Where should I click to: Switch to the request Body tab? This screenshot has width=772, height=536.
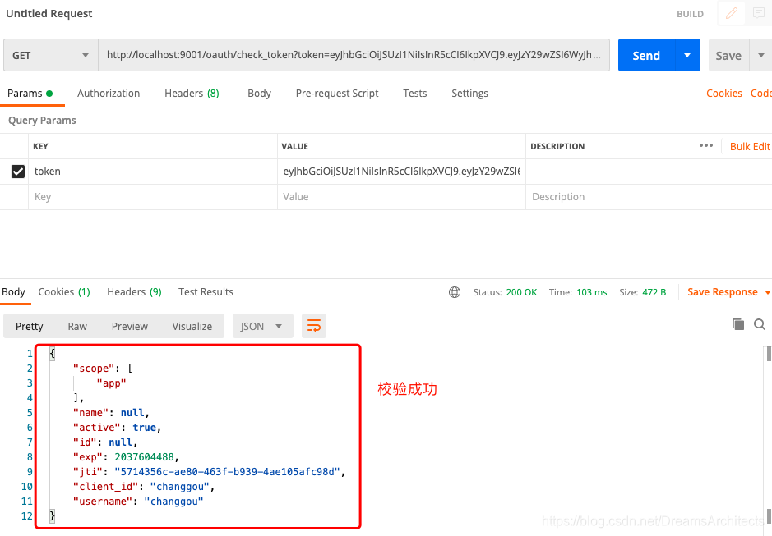259,94
